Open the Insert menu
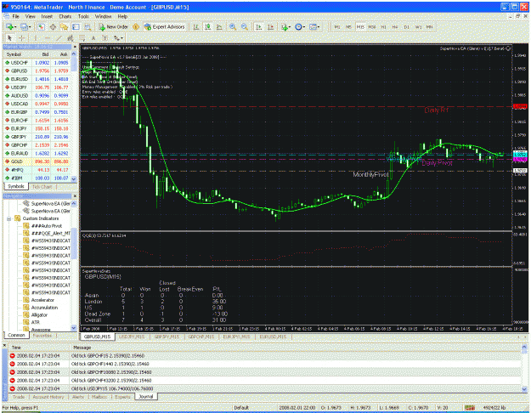The width and height of the screenshot is (531, 413). (x=47, y=16)
